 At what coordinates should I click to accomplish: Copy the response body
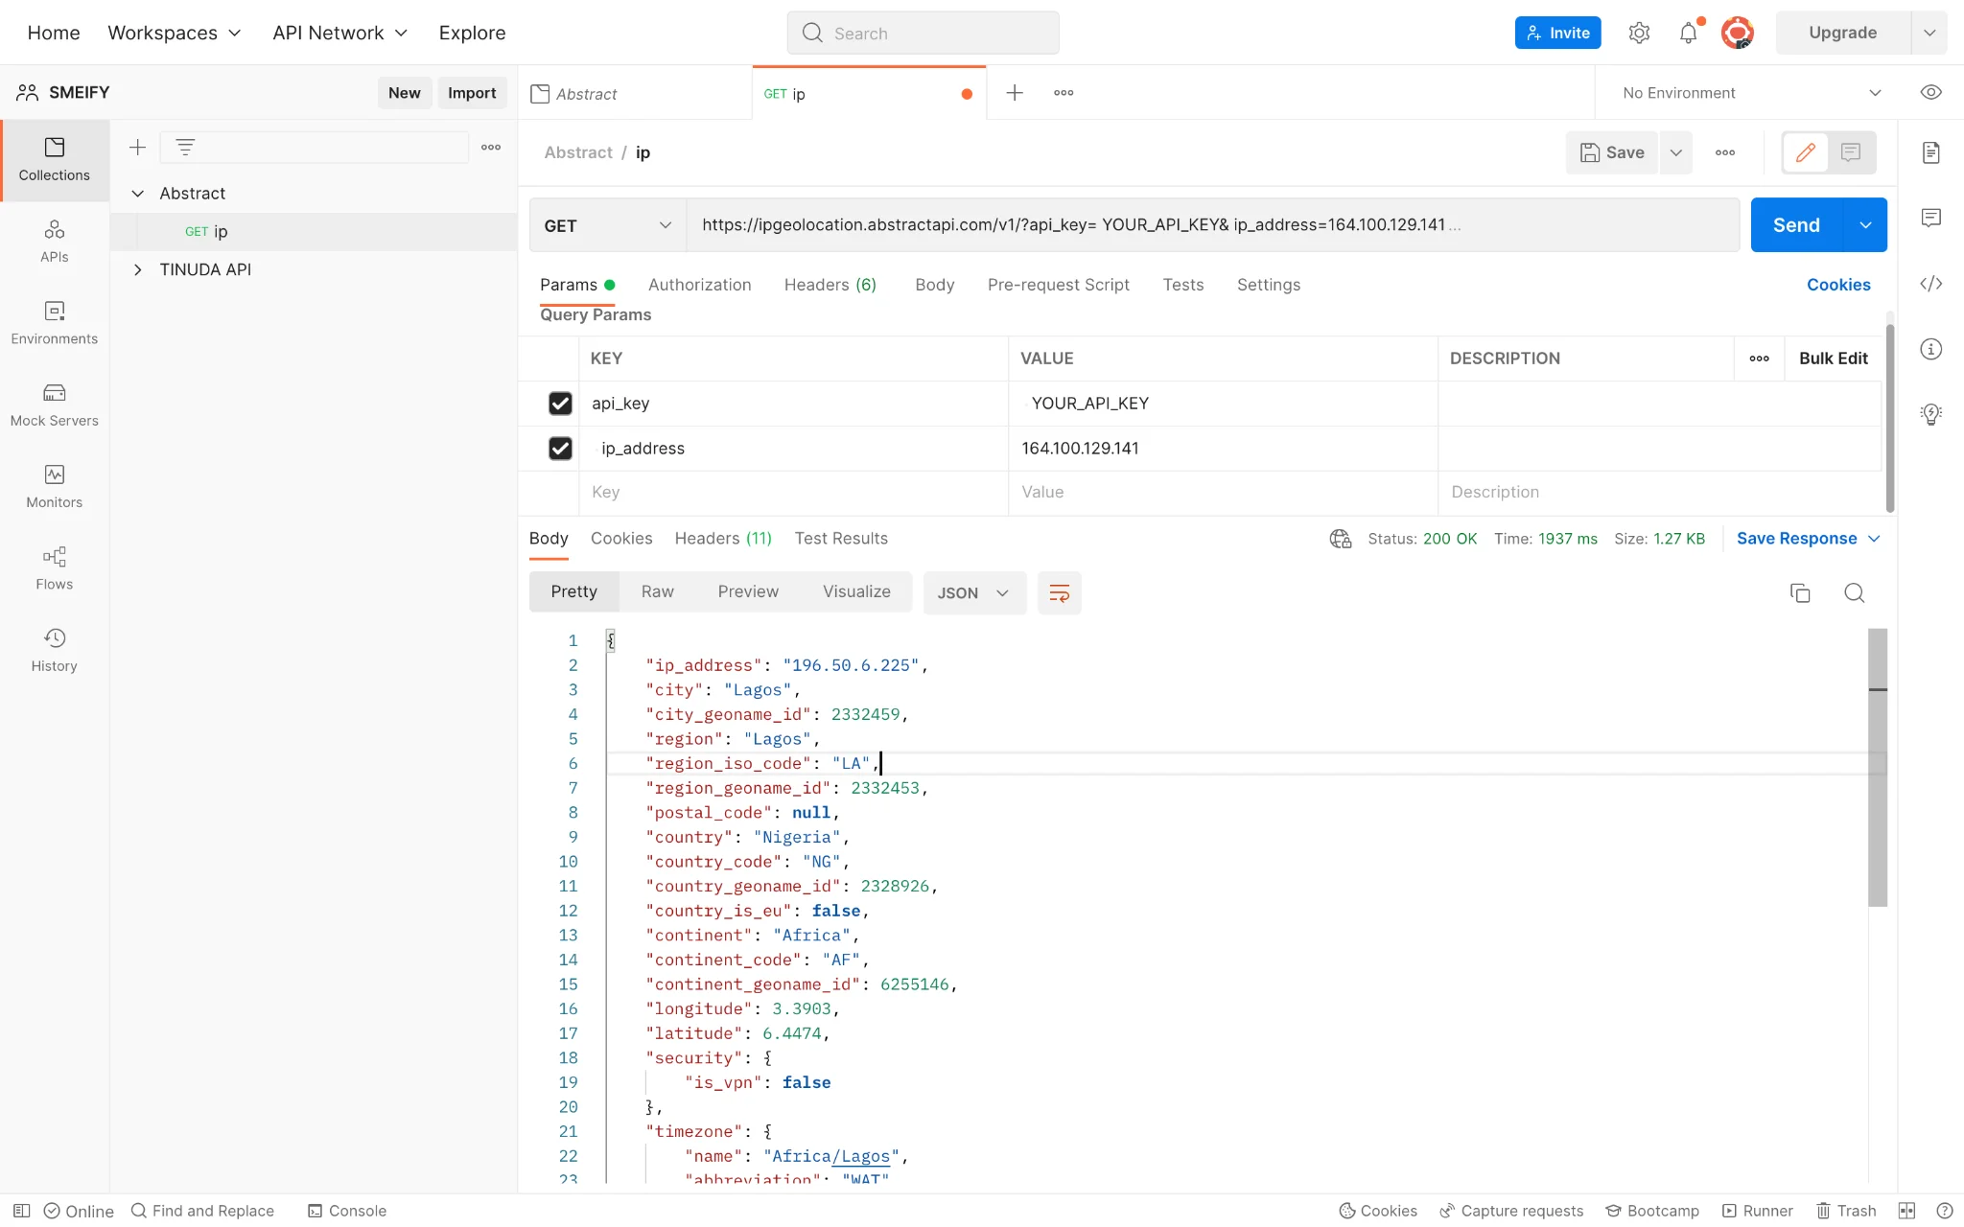click(1801, 592)
